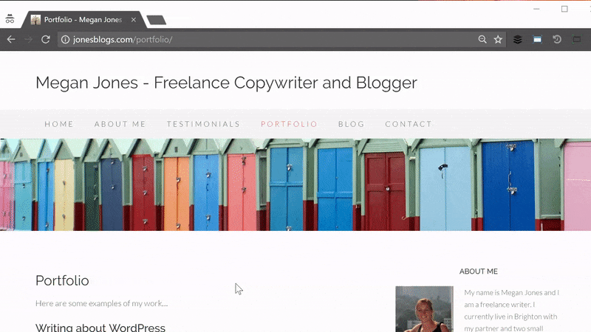
Task: Click 'My name is Megan Jones and I' text
Action: [x=511, y=292]
